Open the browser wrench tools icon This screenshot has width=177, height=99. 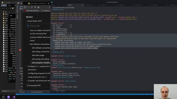click(32, 7)
